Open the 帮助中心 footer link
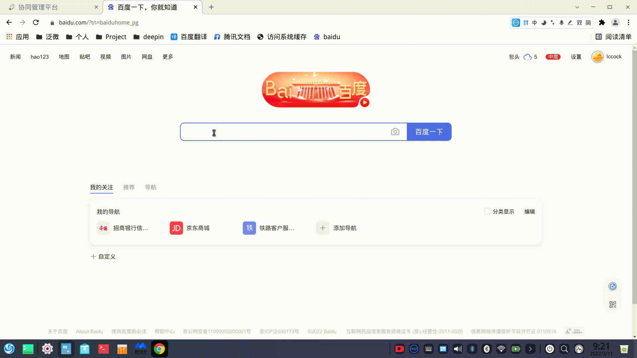 pos(164,331)
